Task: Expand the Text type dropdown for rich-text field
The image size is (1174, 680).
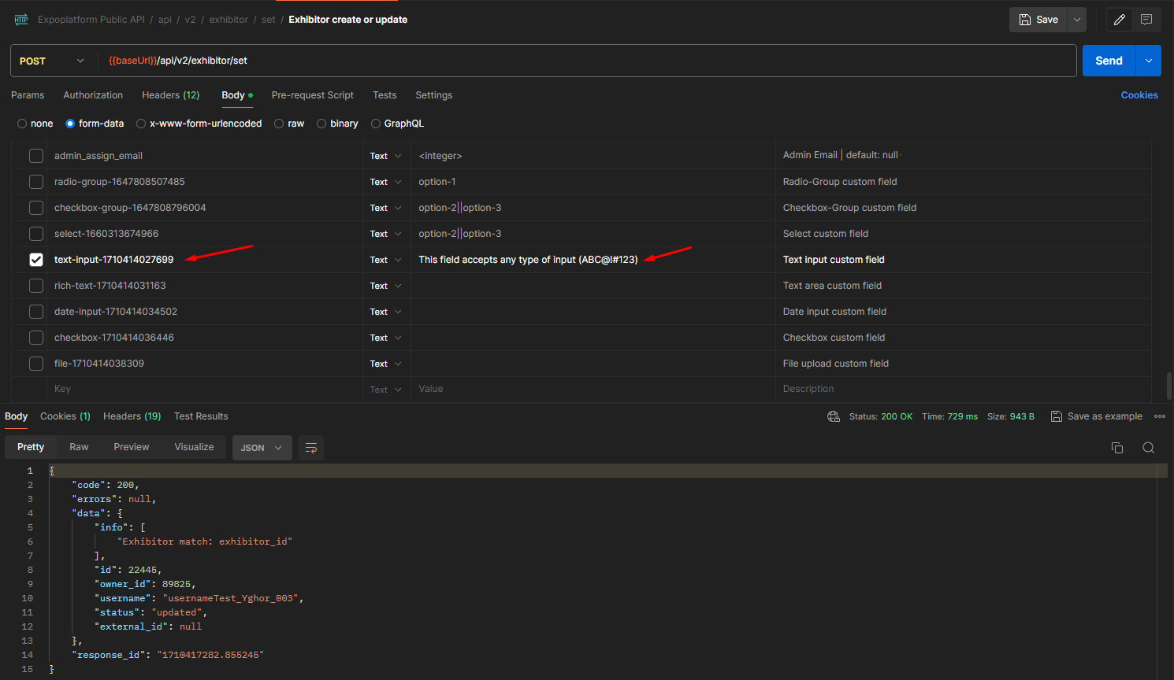Action: pyautogui.click(x=385, y=285)
